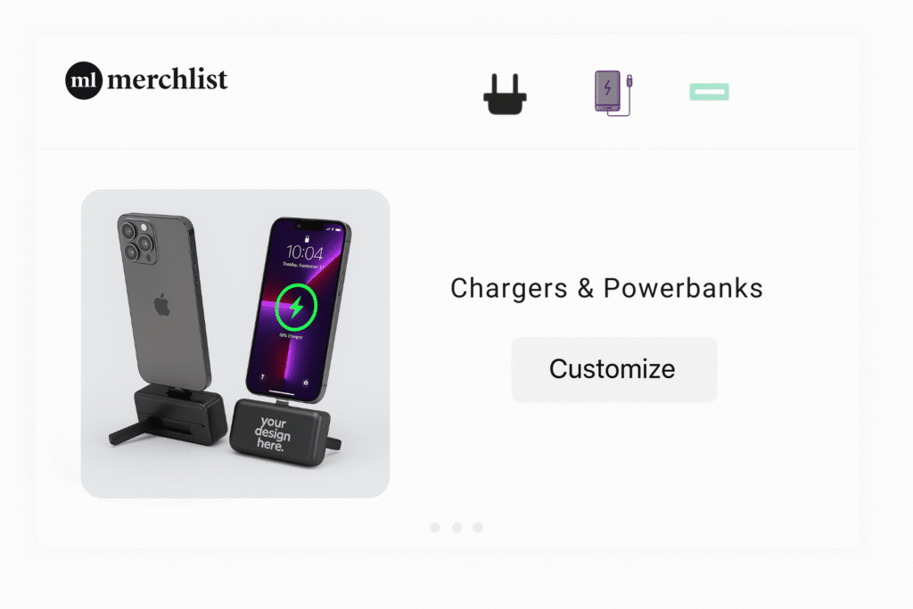This screenshot has height=609, width=913.
Task: Open the product photo of both phones
Action: point(235,343)
